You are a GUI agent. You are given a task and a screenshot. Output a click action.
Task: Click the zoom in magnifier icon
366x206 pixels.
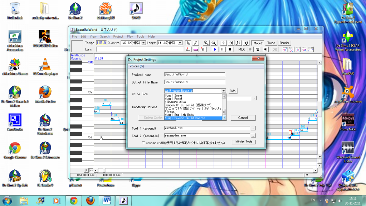(206, 43)
